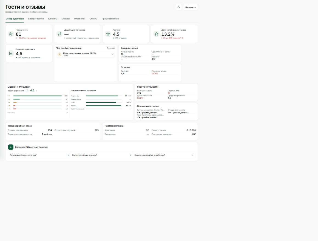318x241 pixels.
Task: Click the refresh icon next to Настроить
Action: pyautogui.click(x=178, y=7)
